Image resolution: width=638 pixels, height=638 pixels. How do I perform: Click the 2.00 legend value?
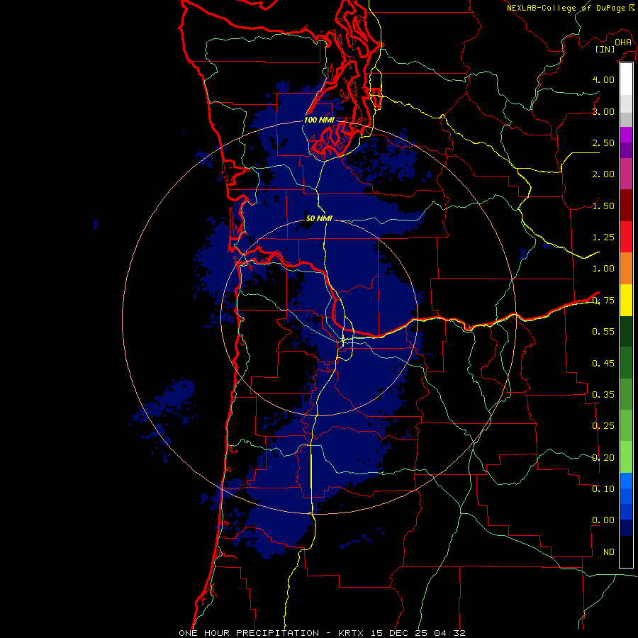pos(603,174)
